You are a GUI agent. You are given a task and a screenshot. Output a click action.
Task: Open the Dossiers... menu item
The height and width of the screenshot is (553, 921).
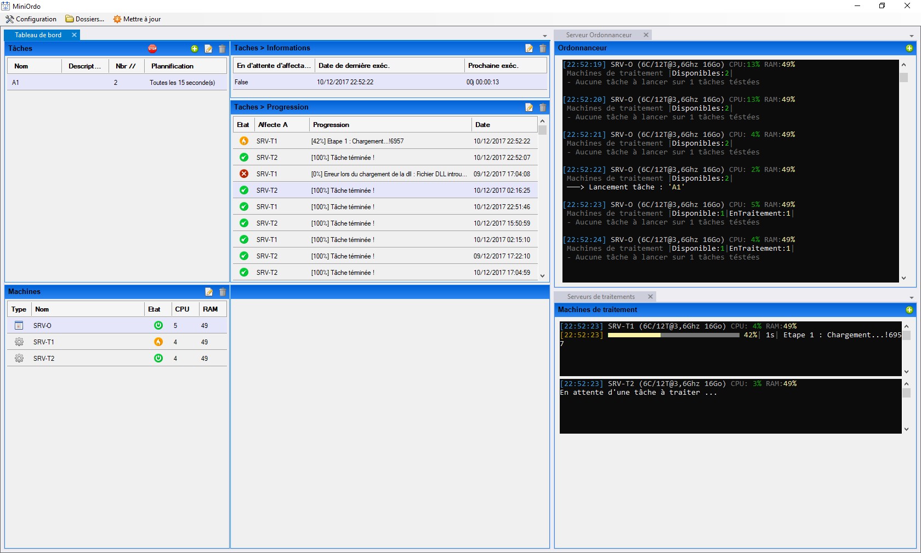tap(85, 19)
